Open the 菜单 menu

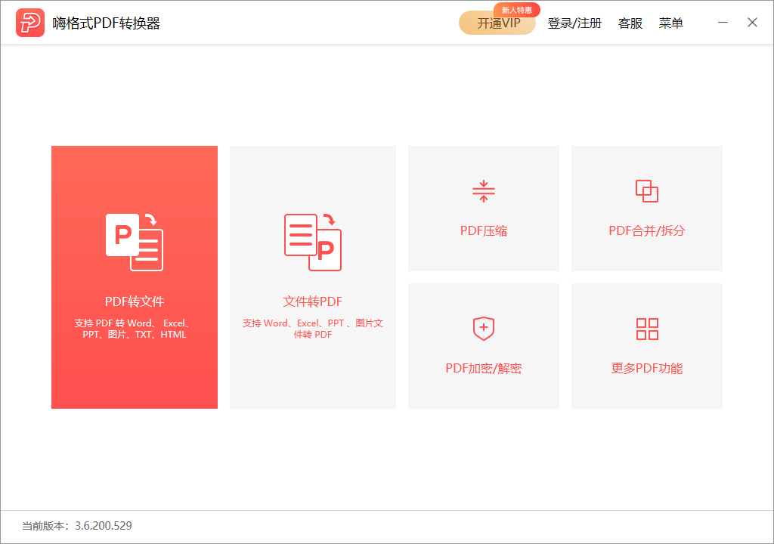point(671,23)
